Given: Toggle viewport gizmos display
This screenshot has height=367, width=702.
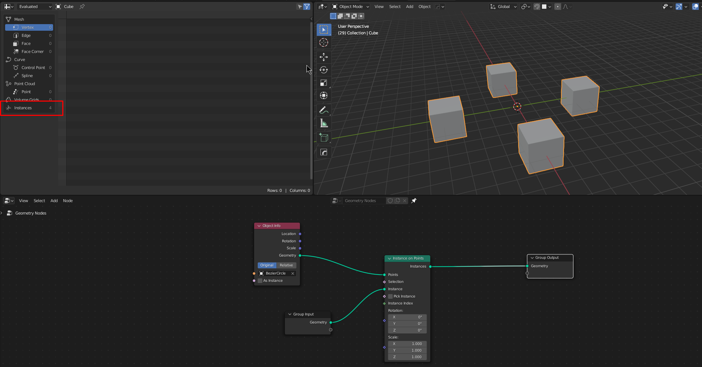Looking at the screenshot, I should tap(679, 7).
